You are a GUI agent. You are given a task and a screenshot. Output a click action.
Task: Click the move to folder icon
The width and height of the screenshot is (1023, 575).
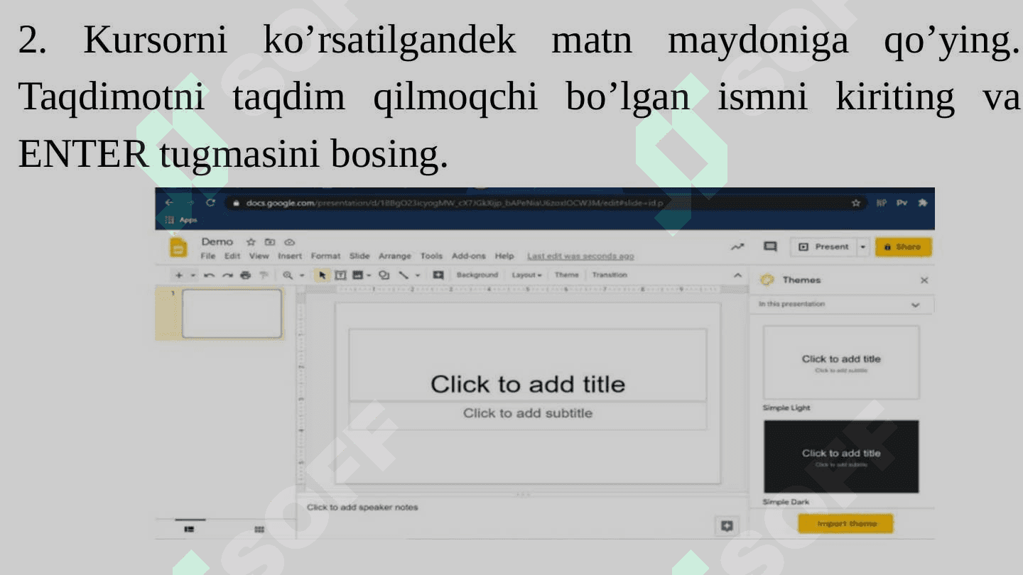270,242
